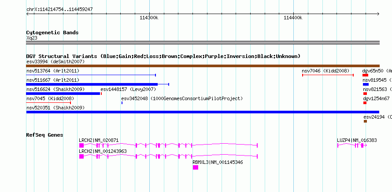The image size is (392, 192).
Task: Click the small blue esv3452048 gain marker
Action: click(122, 103)
